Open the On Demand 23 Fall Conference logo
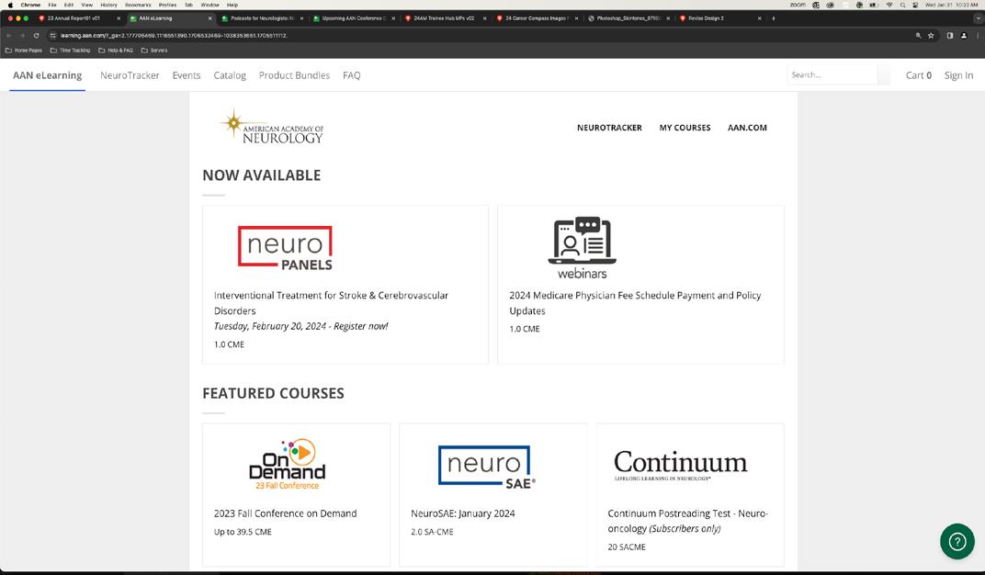The width and height of the screenshot is (985, 575). pyautogui.click(x=288, y=465)
